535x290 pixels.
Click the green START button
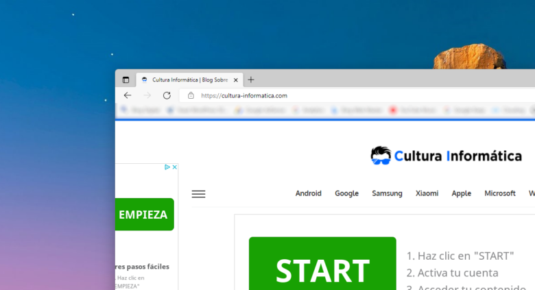[x=322, y=263]
